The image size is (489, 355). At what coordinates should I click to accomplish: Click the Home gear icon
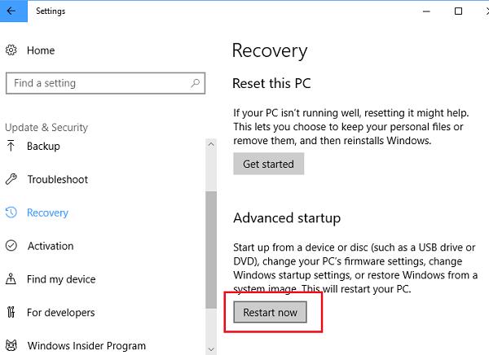(x=11, y=50)
